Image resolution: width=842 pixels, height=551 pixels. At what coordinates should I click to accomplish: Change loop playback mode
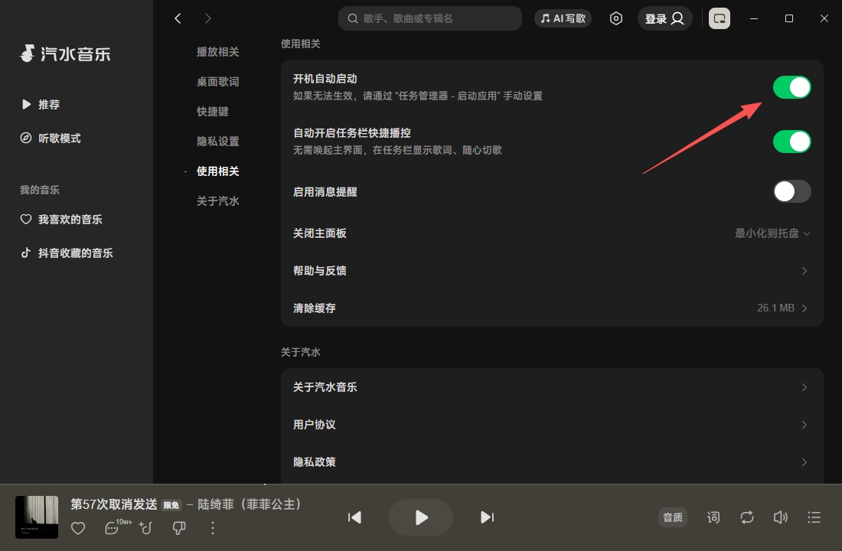(747, 517)
